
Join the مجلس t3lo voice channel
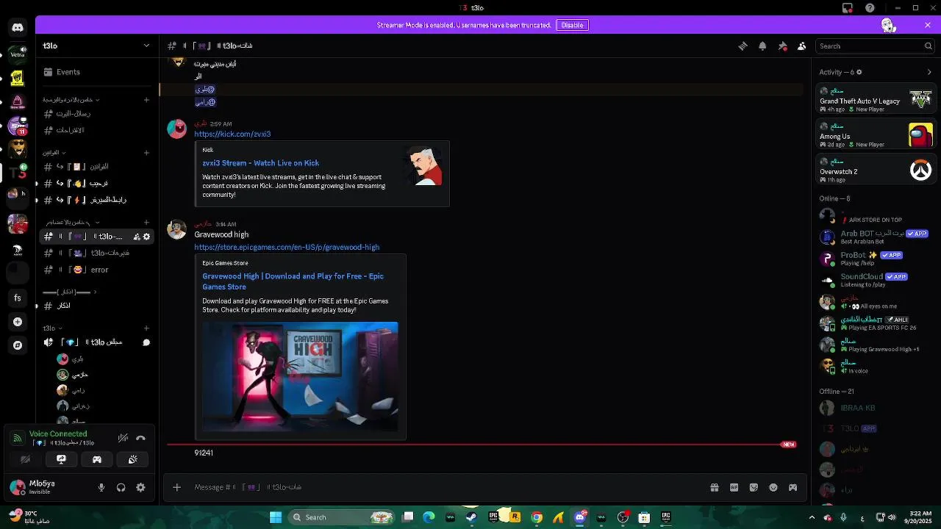point(96,342)
